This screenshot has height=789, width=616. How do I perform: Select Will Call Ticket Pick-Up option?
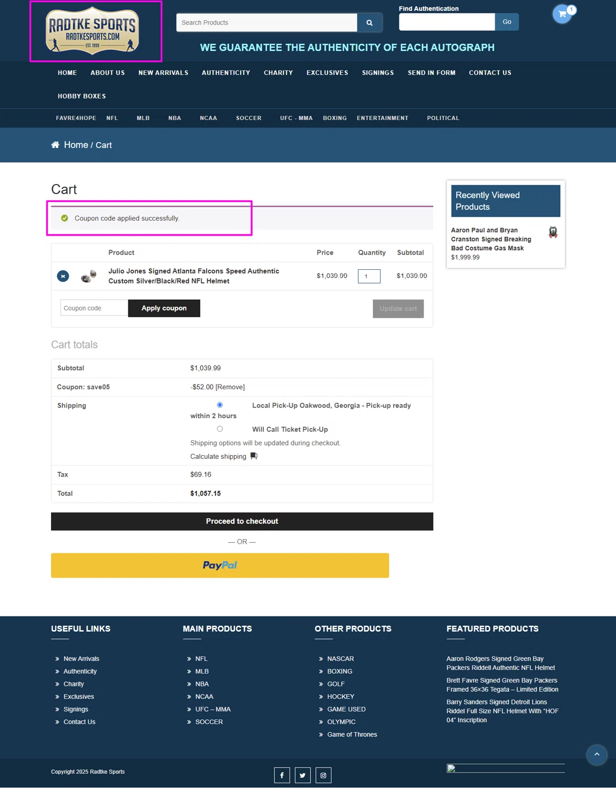[220, 429]
